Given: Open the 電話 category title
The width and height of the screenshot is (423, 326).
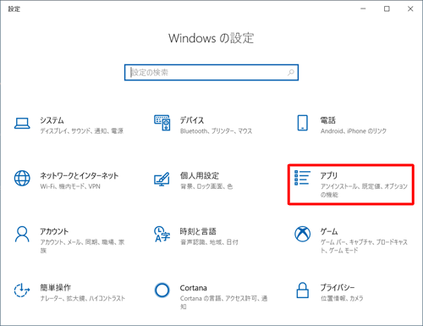Looking at the screenshot, I should (x=328, y=120).
